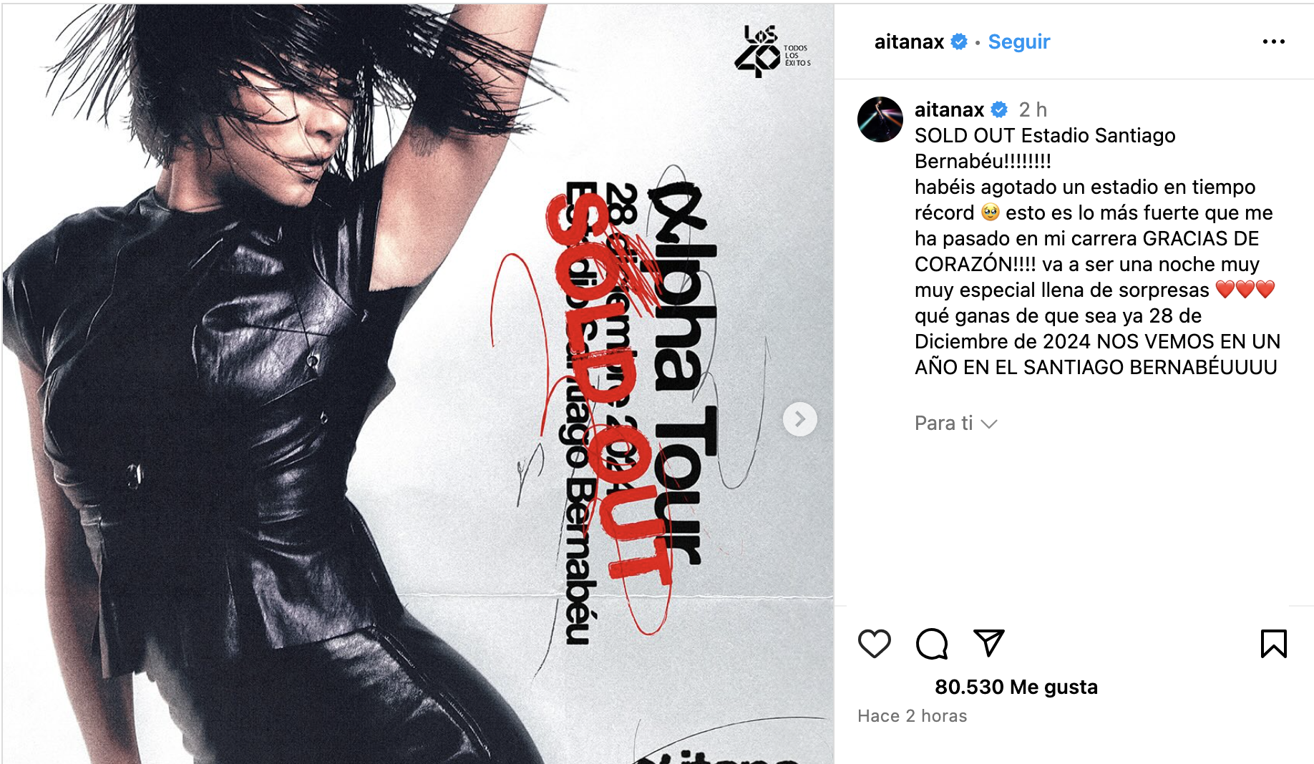1314x764 pixels.
Task: Click verified badge beside caption username
Action: tap(999, 109)
